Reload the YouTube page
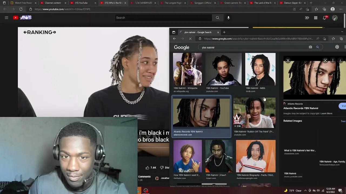Image resolution: width=346 pixels, height=194 pixels. point(21,9)
